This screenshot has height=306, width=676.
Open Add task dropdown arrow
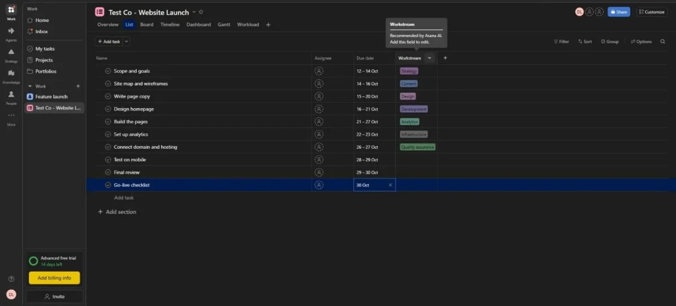click(126, 41)
